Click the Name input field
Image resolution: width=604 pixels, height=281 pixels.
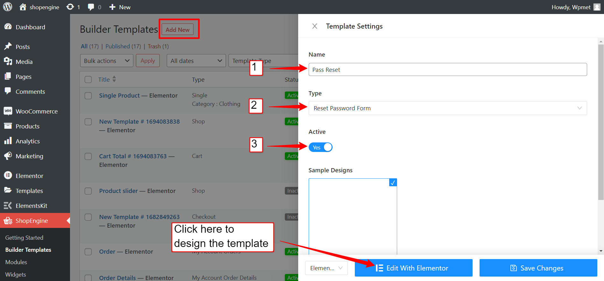[448, 69]
